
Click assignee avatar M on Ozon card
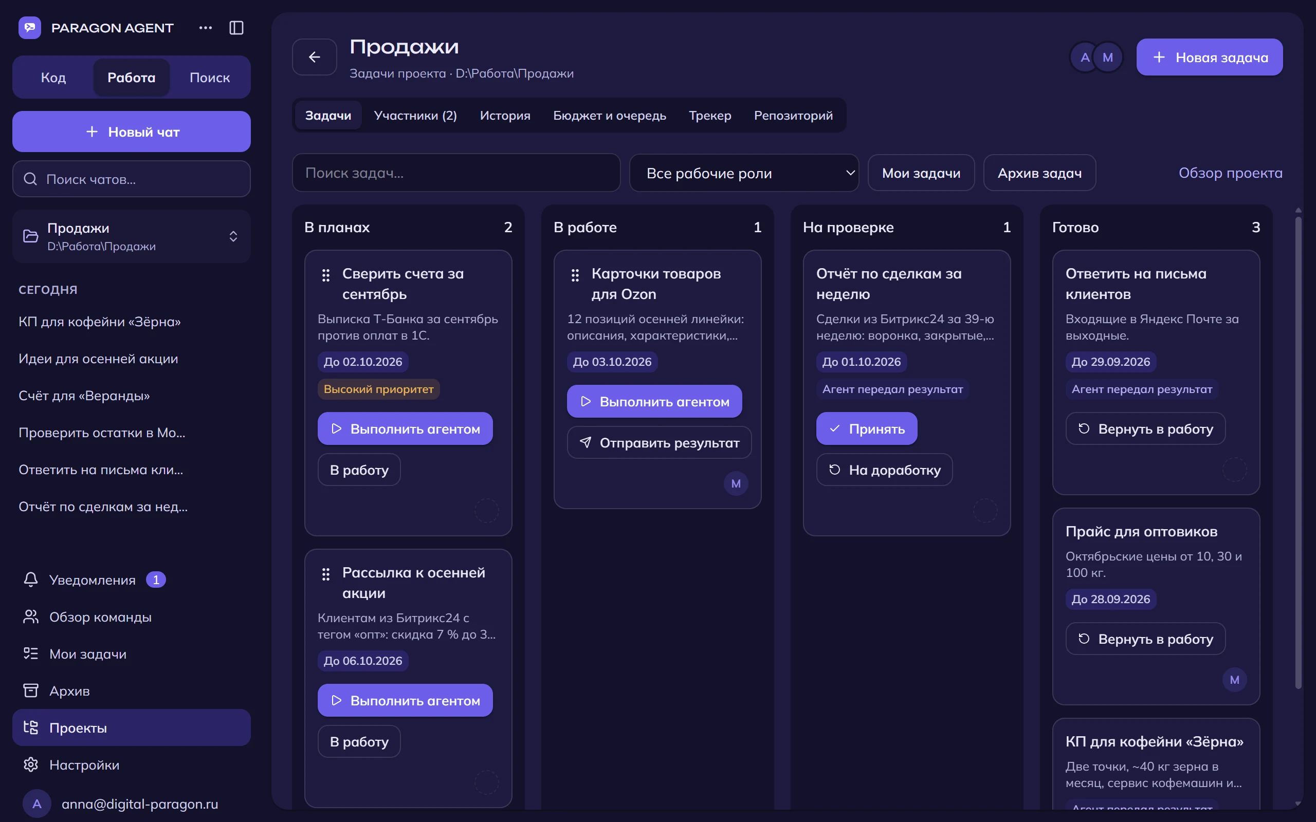[x=736, y=483]
